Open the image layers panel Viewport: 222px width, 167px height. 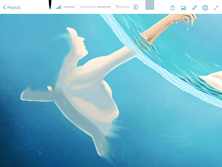pyautogui.click(x=184, y=8)
